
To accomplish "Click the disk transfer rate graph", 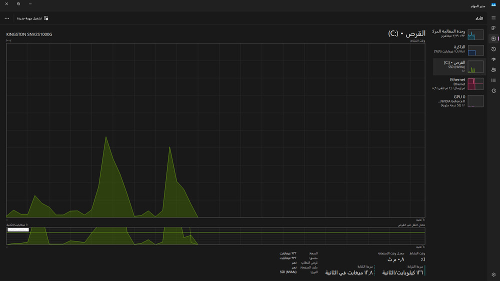I will click(x=215, y=236).
